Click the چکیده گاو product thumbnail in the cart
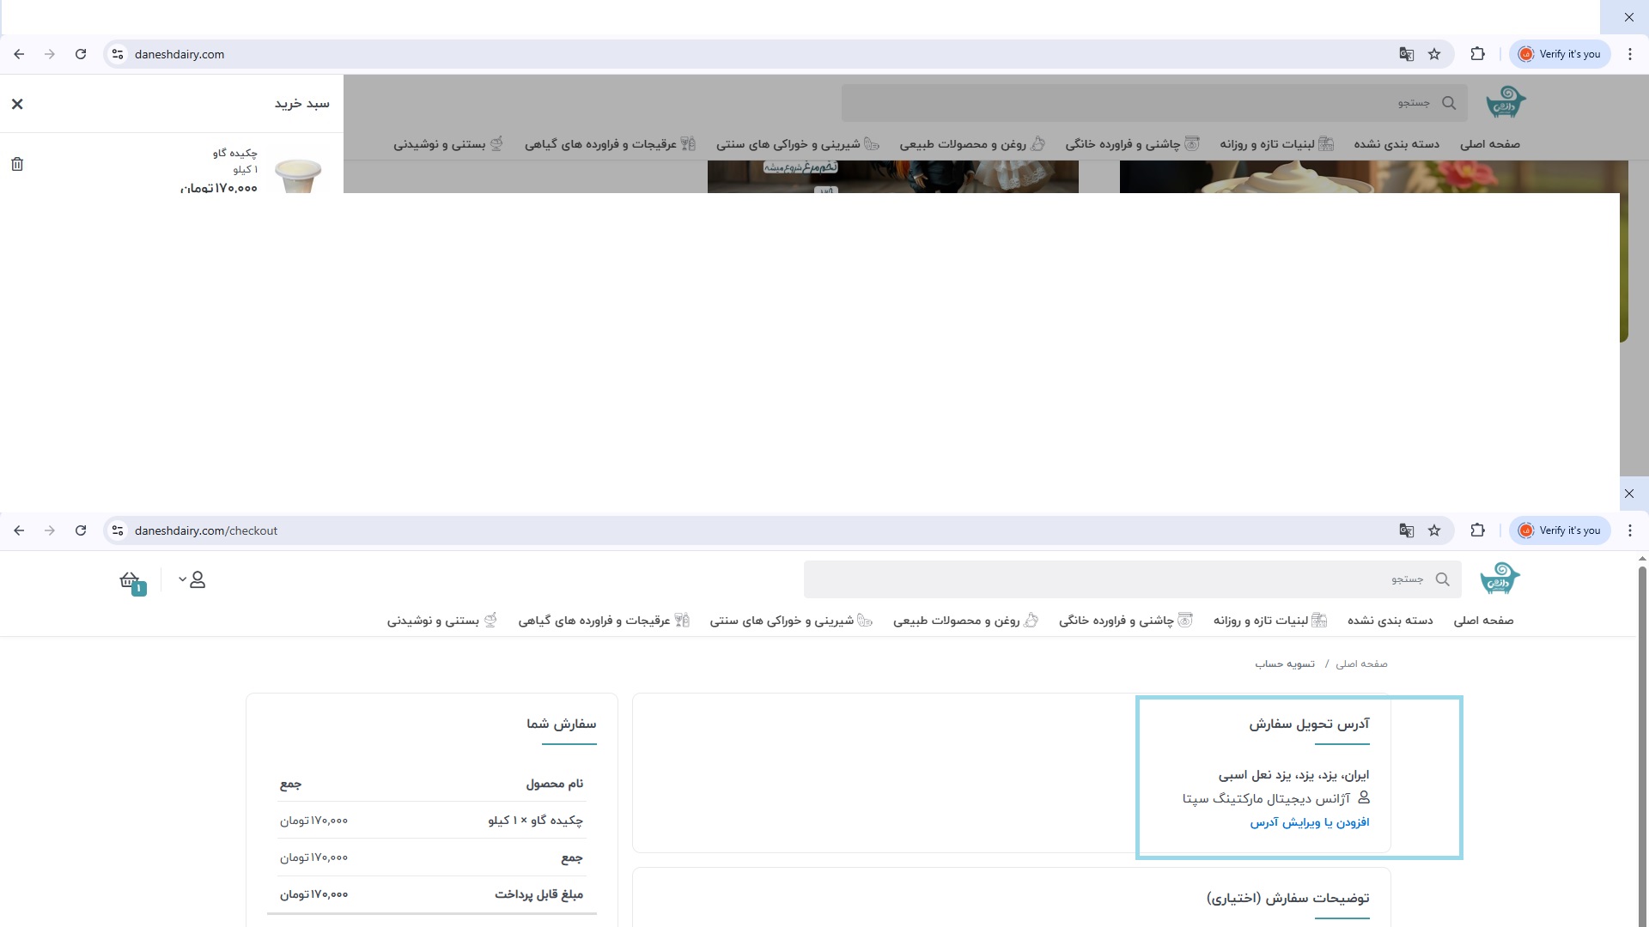The width and height of the screenshot is (1649, 927). click(298, 174)
